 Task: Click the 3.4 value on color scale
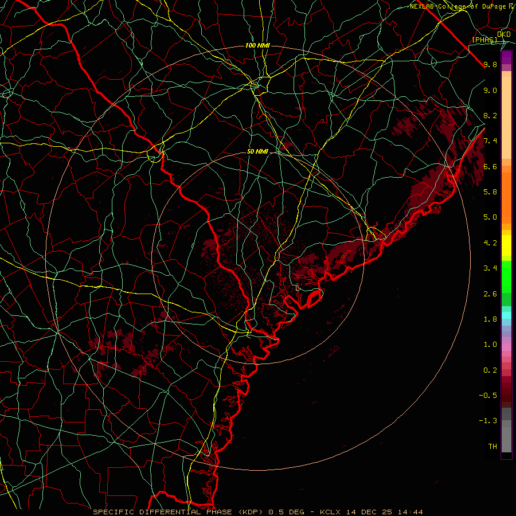[490, 268]
